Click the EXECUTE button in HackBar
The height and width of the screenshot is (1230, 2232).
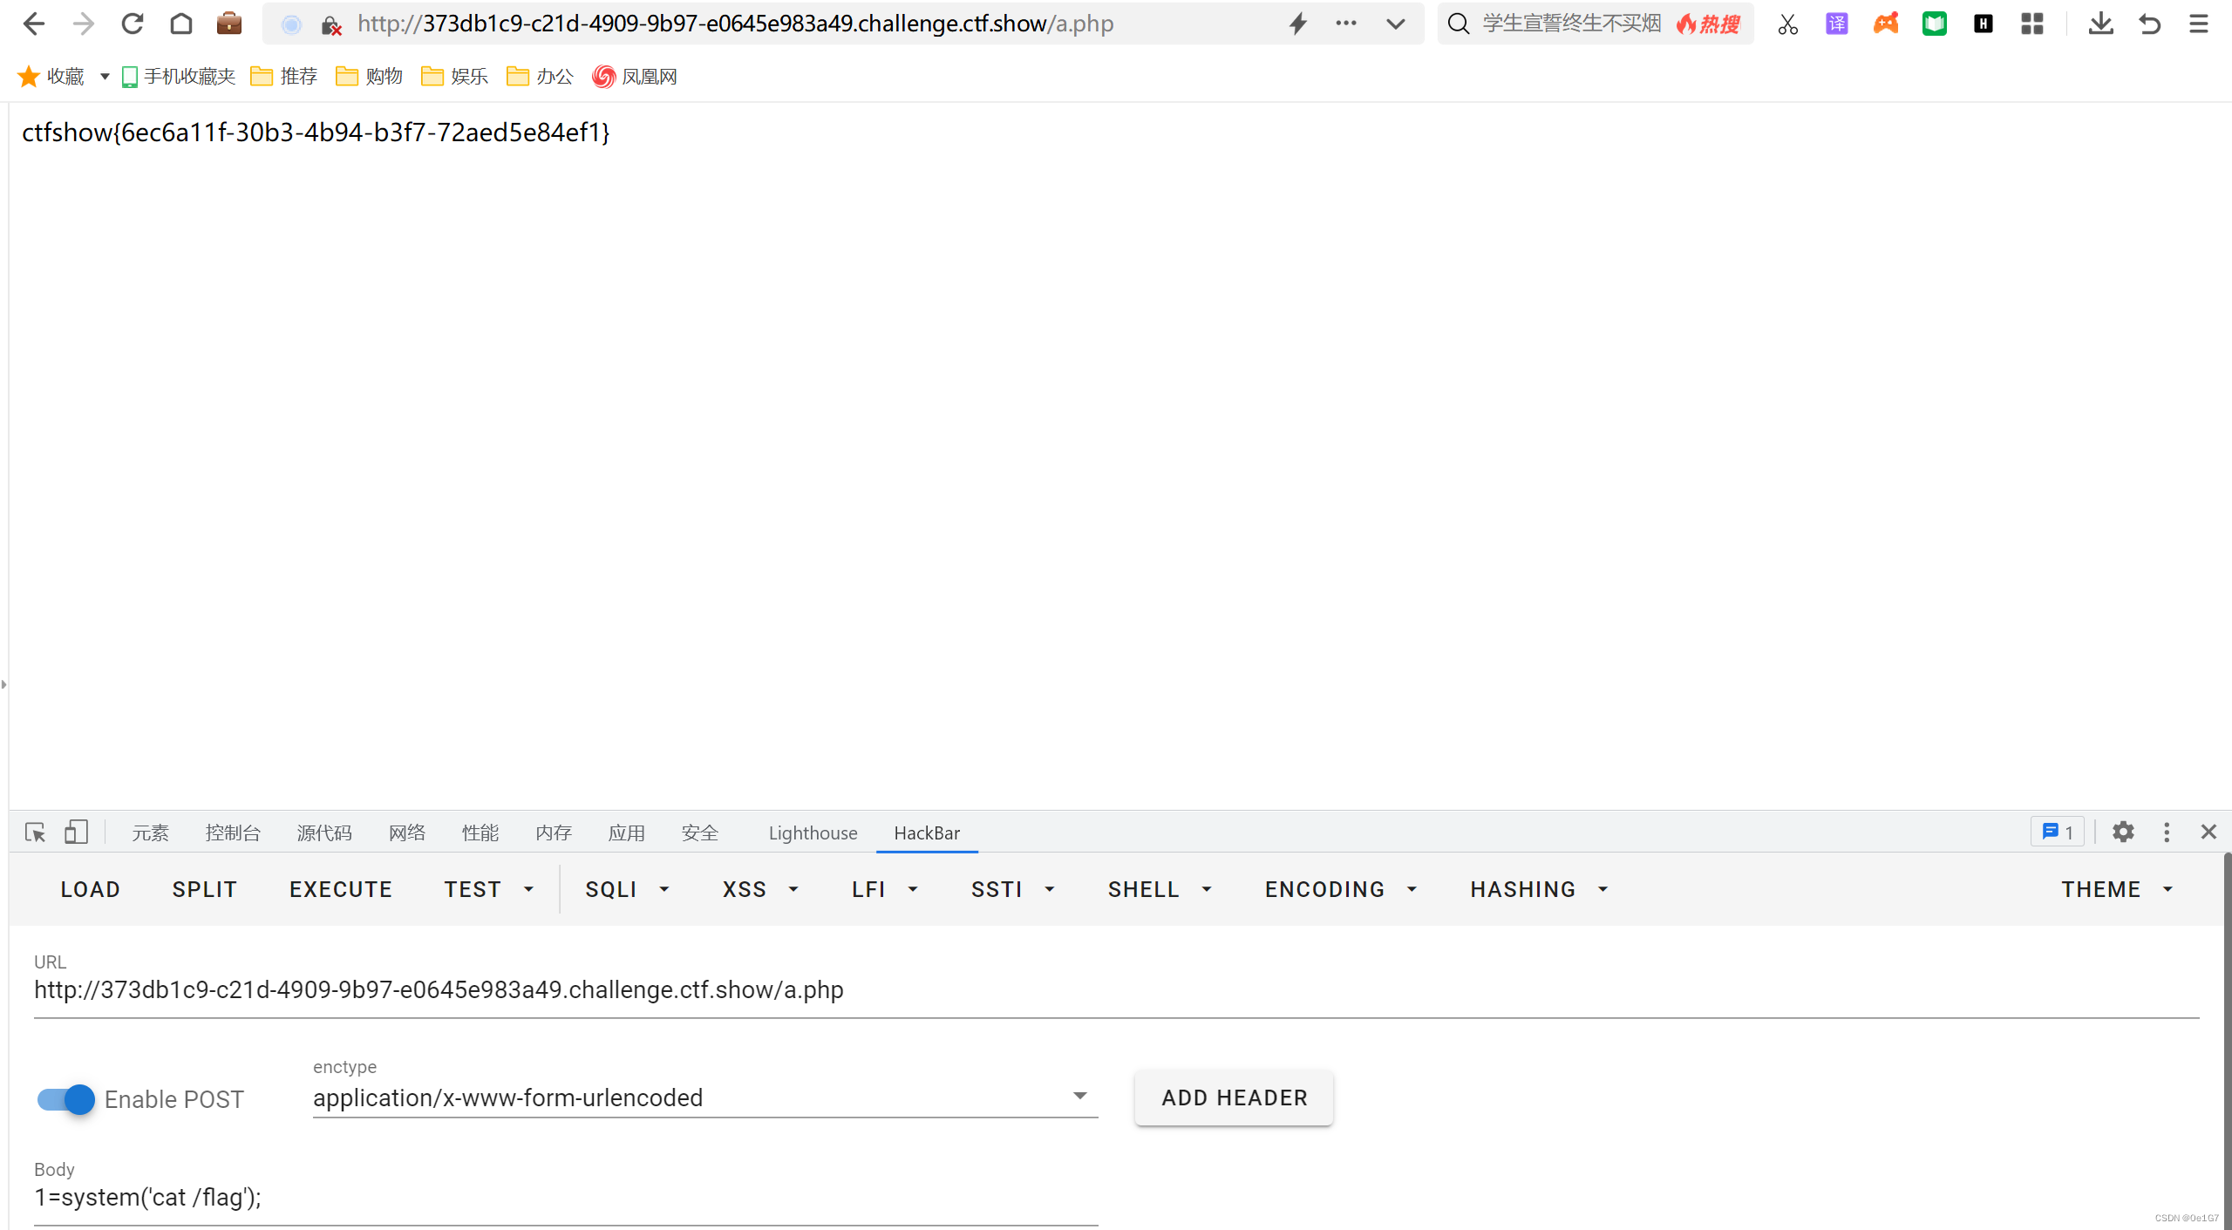pos(340,889)
